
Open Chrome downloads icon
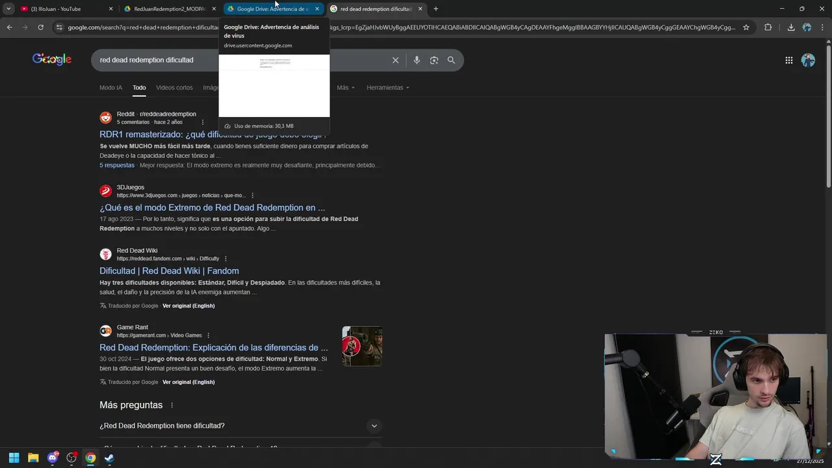click(791, 27)
